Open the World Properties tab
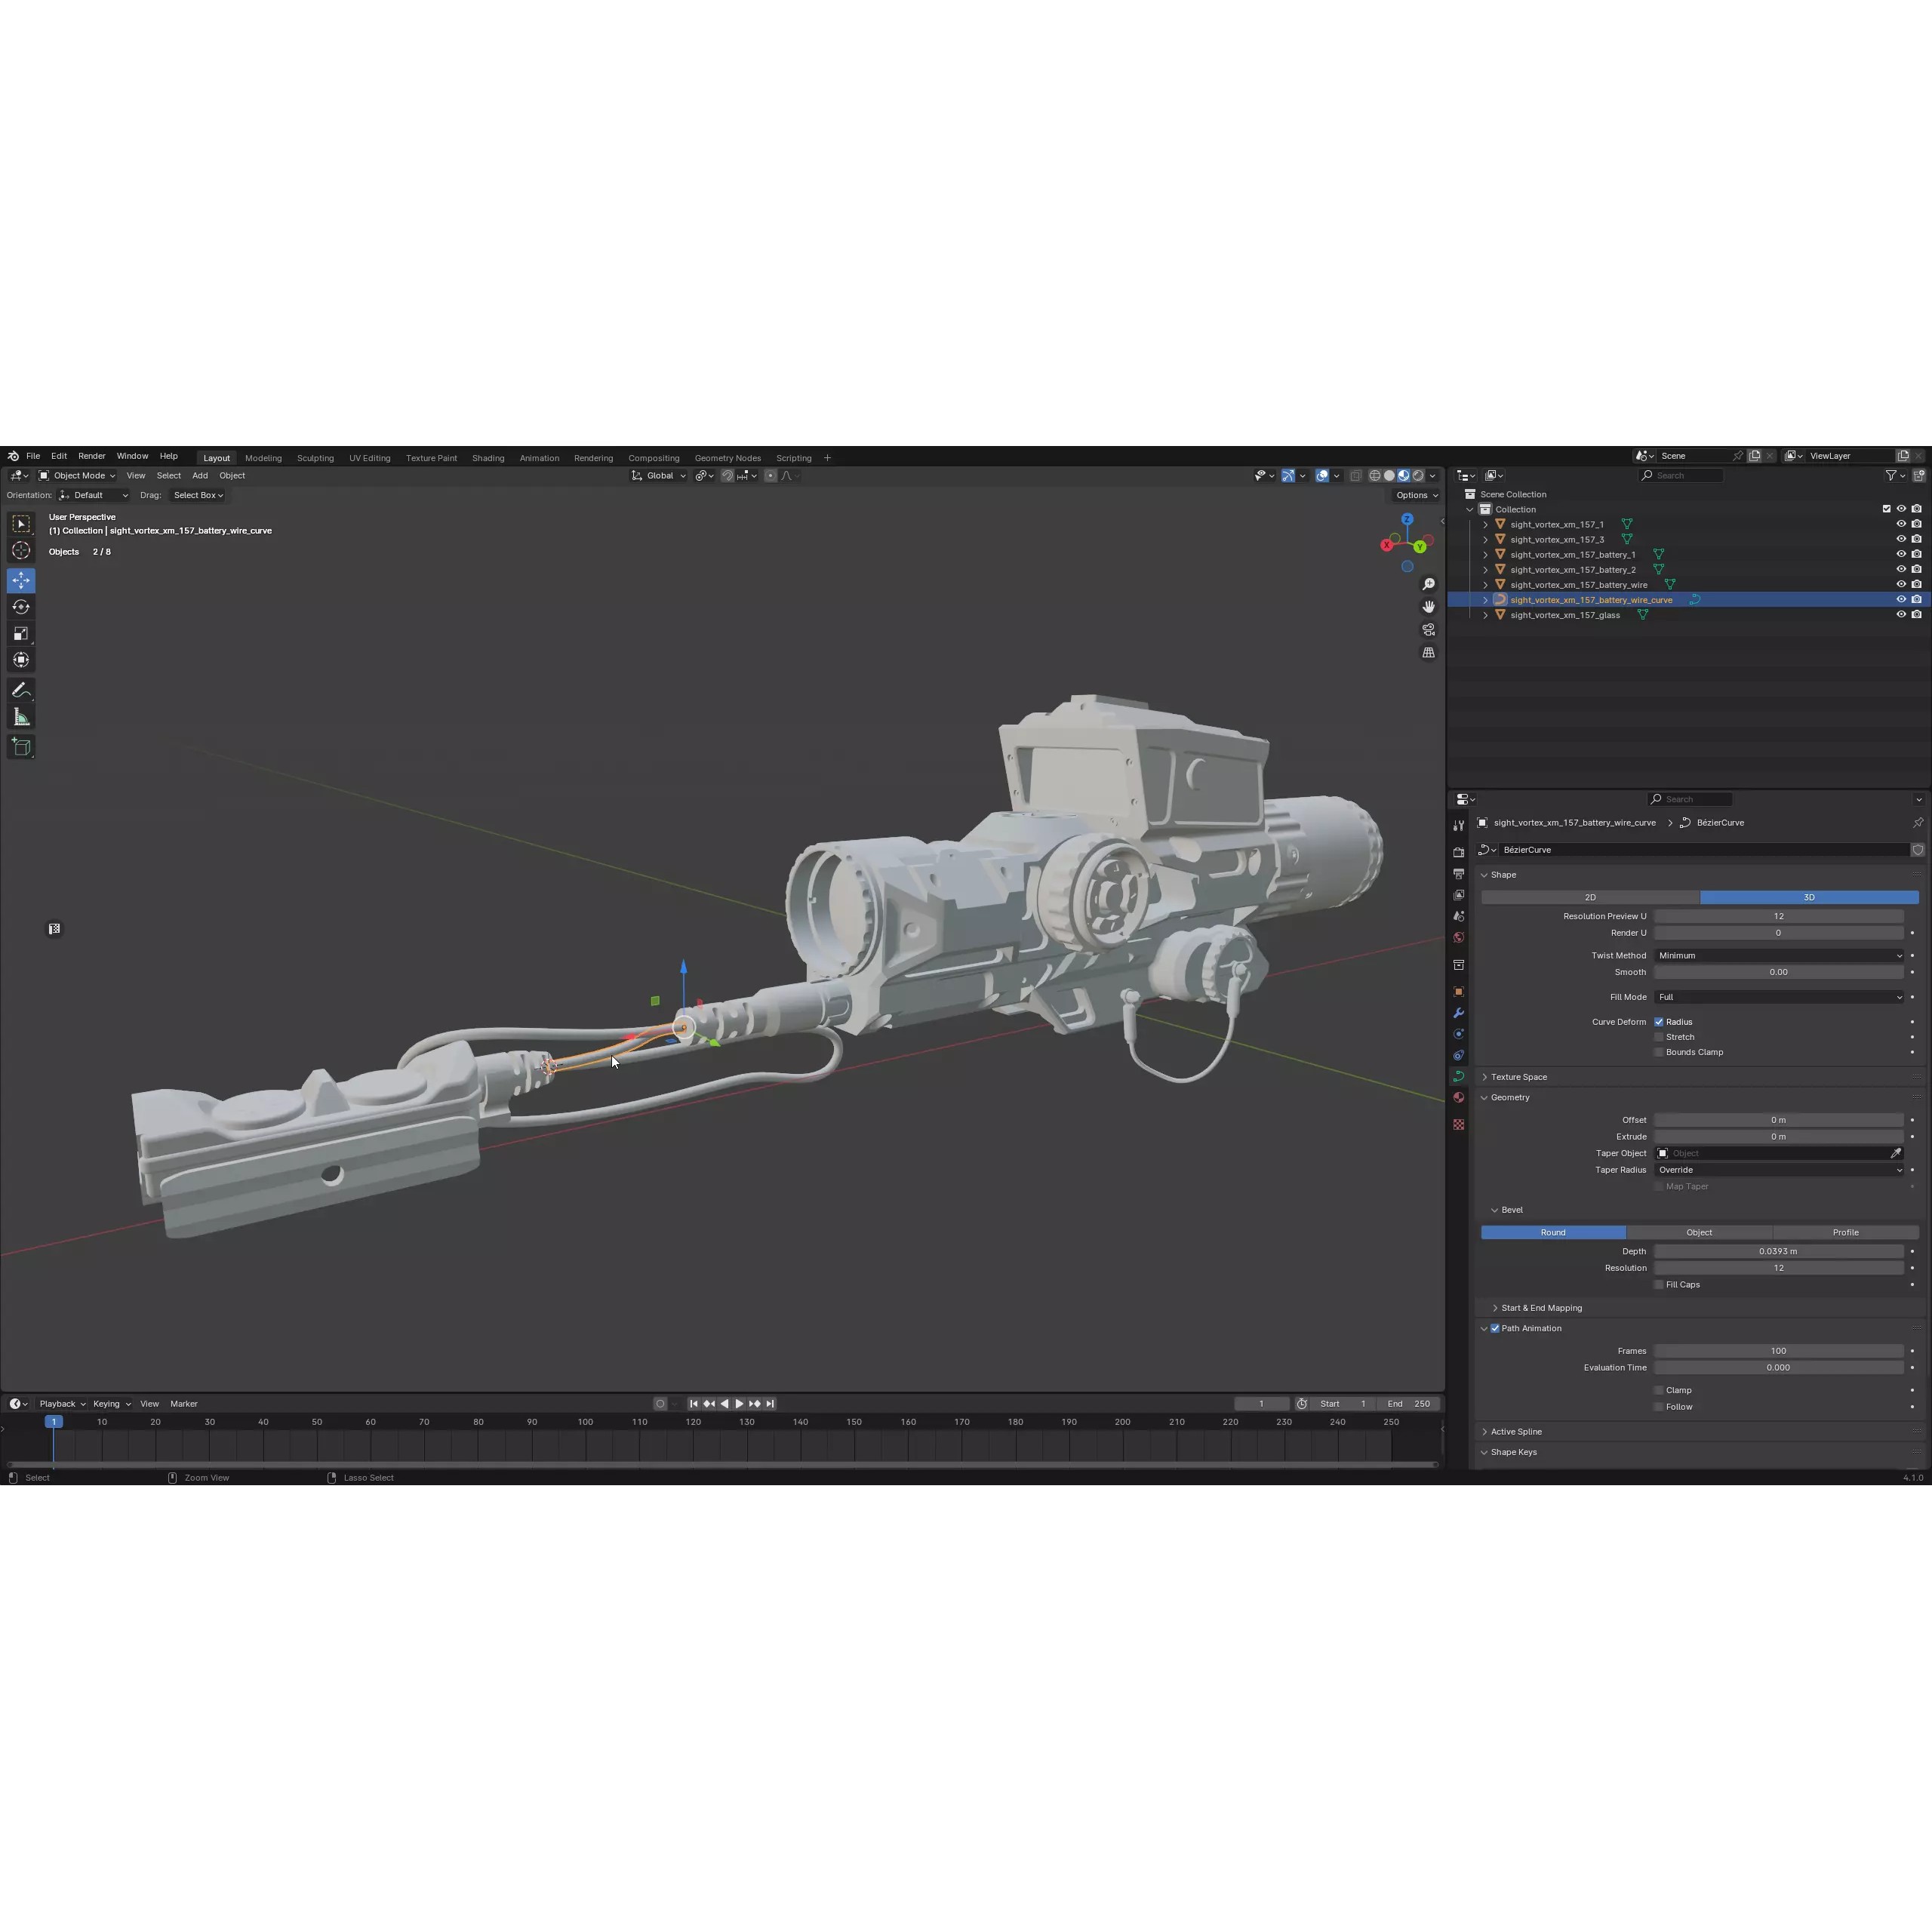This screenshot has width=1932, height=1932. pos(1458,937)
